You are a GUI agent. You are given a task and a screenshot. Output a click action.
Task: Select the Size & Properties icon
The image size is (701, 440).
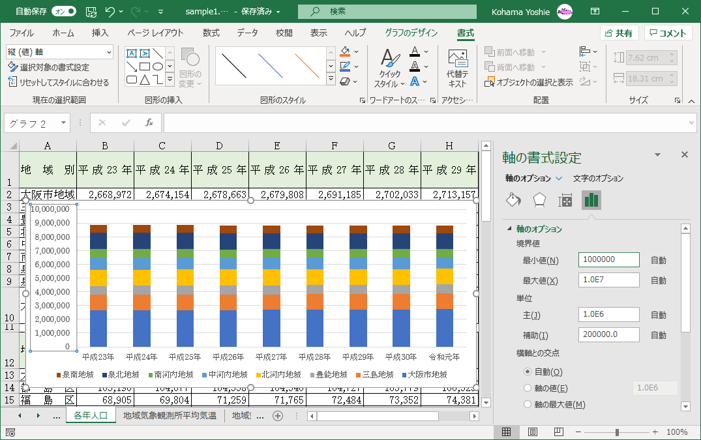pos(565,200)
